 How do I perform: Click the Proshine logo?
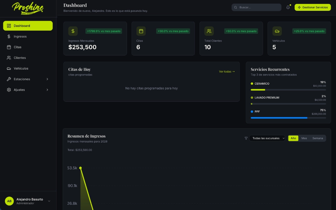(x=28, y=8)
